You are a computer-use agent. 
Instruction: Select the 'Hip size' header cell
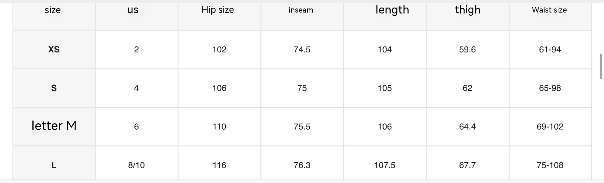[218, 10]
